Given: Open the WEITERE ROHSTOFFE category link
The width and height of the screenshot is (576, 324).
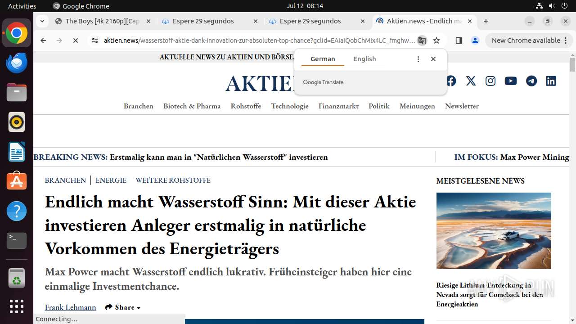Looking at the screenshot, I should click(x=173, y=180).
